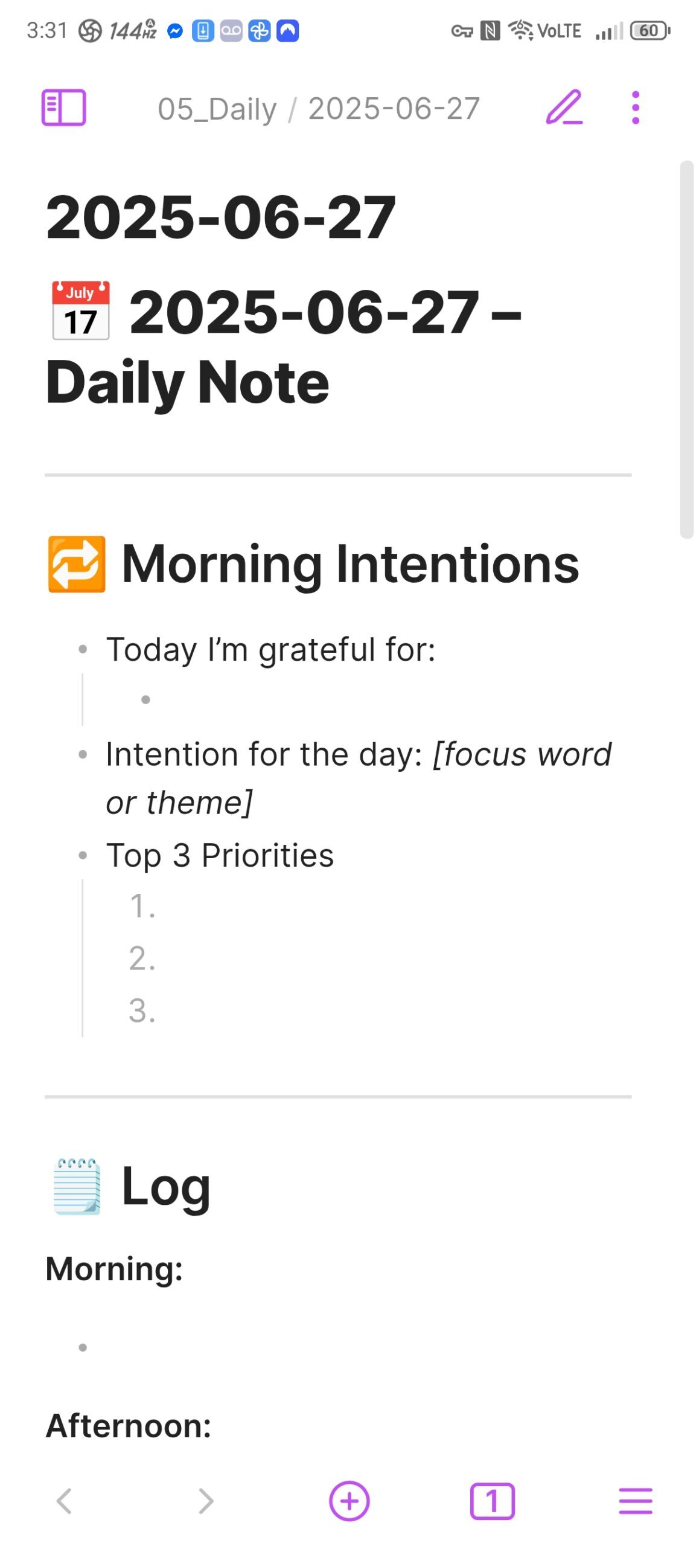Open the hamburger ribbon menu
This screenshot has width=699, height=1546.
coord(635,1501)
